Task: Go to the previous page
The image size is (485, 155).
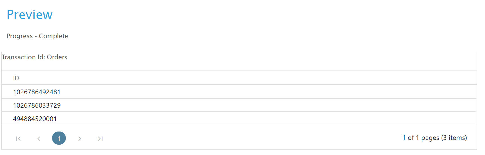Action: tap(39, 138)
